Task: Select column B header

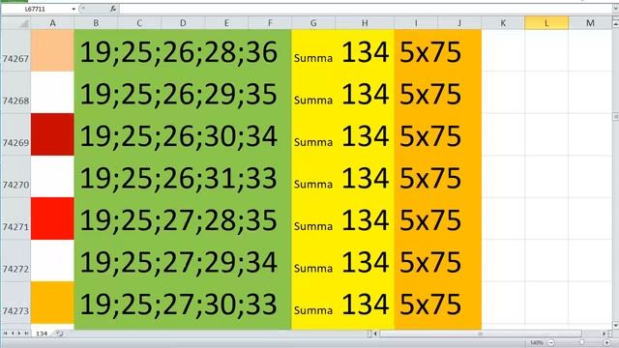Action: pos(96,23)
